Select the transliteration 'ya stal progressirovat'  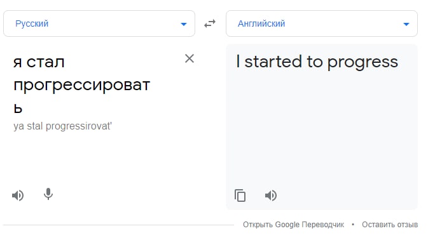[x=63, y=126]
